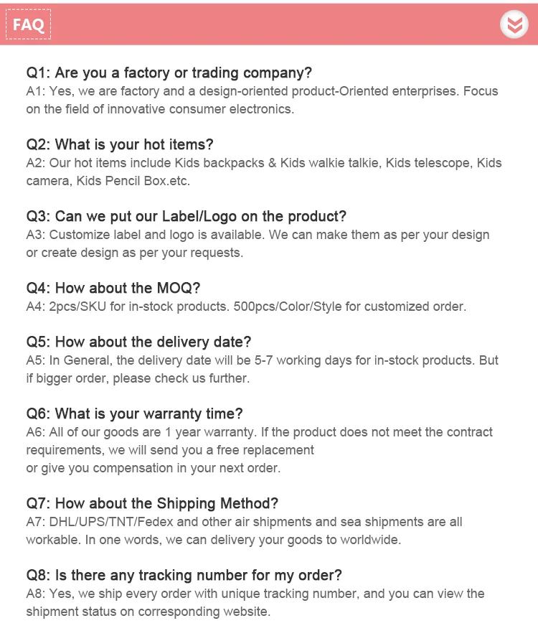Select Q6 What is your warranty time

[134, 413]
